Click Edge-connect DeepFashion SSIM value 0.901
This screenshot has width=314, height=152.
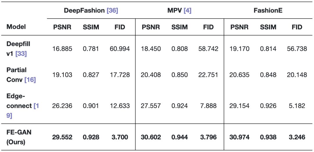pos(91,106)
